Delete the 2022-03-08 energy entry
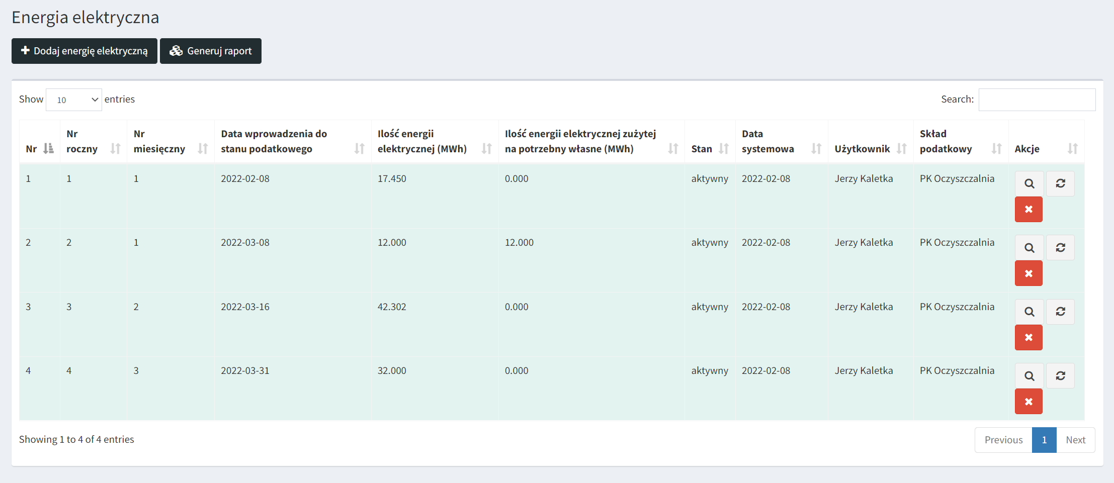This screenshot has height=483, width=1114. pos(1029,273)
